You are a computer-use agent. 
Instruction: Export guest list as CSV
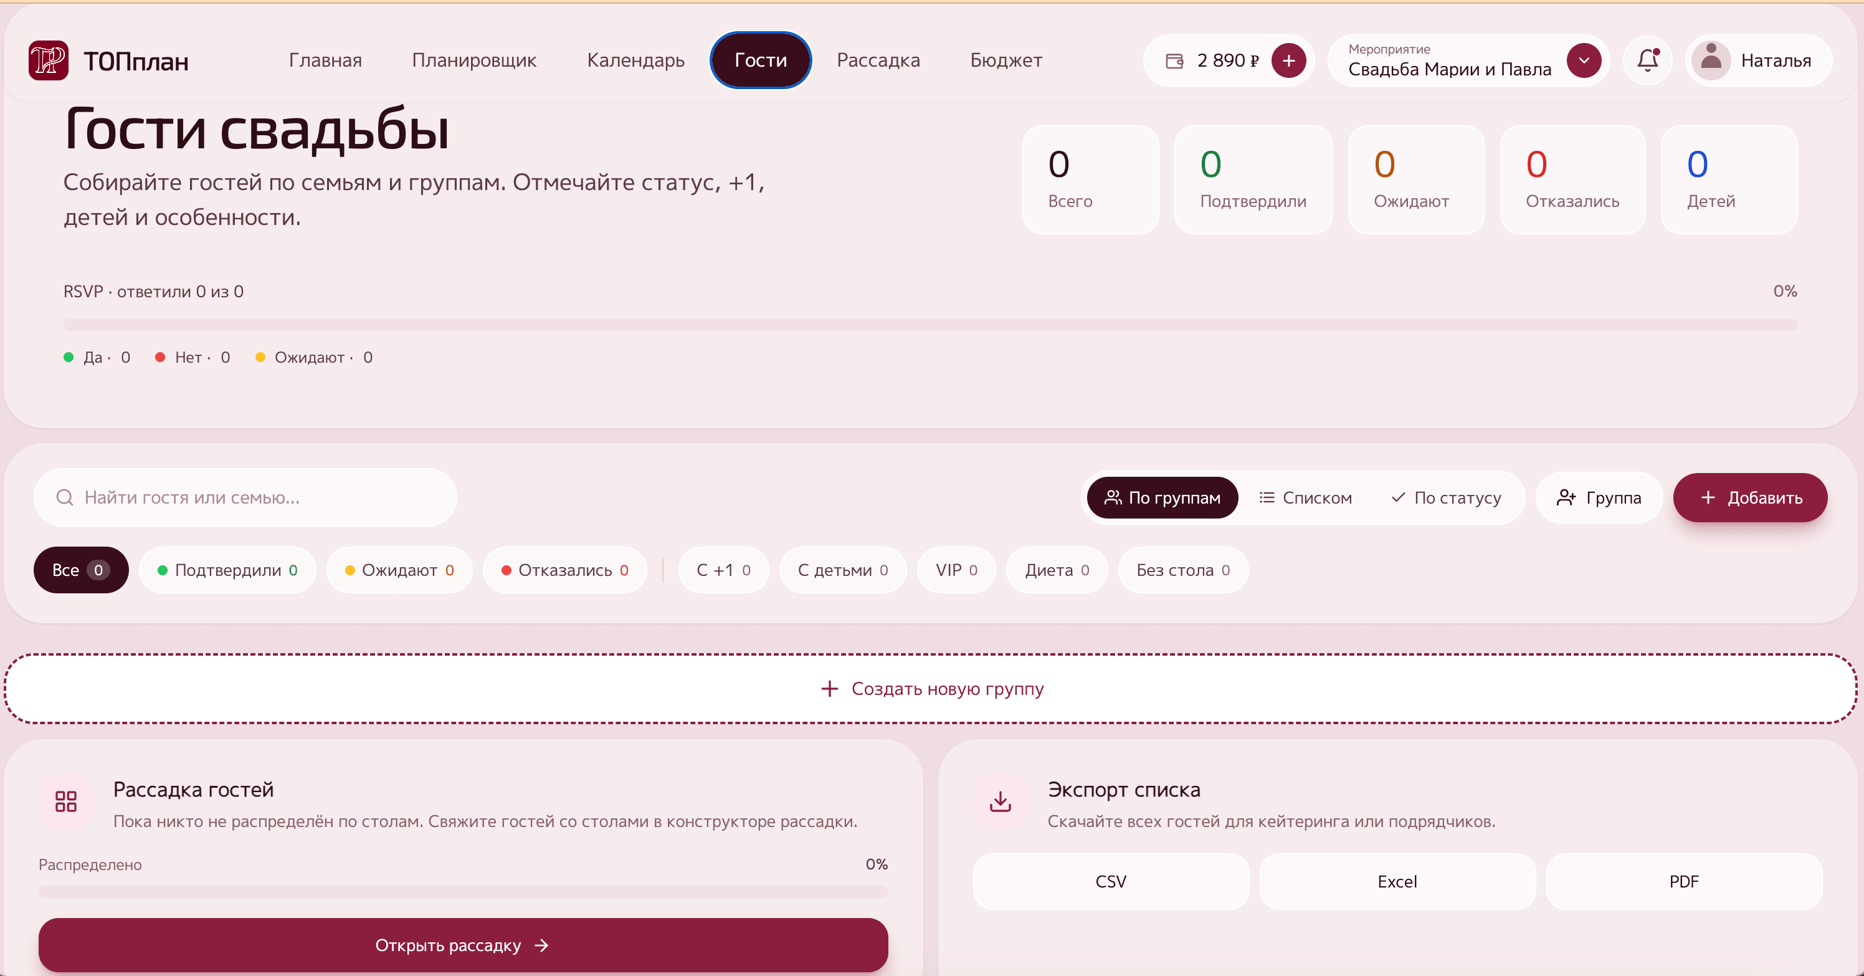(1111, 881)
